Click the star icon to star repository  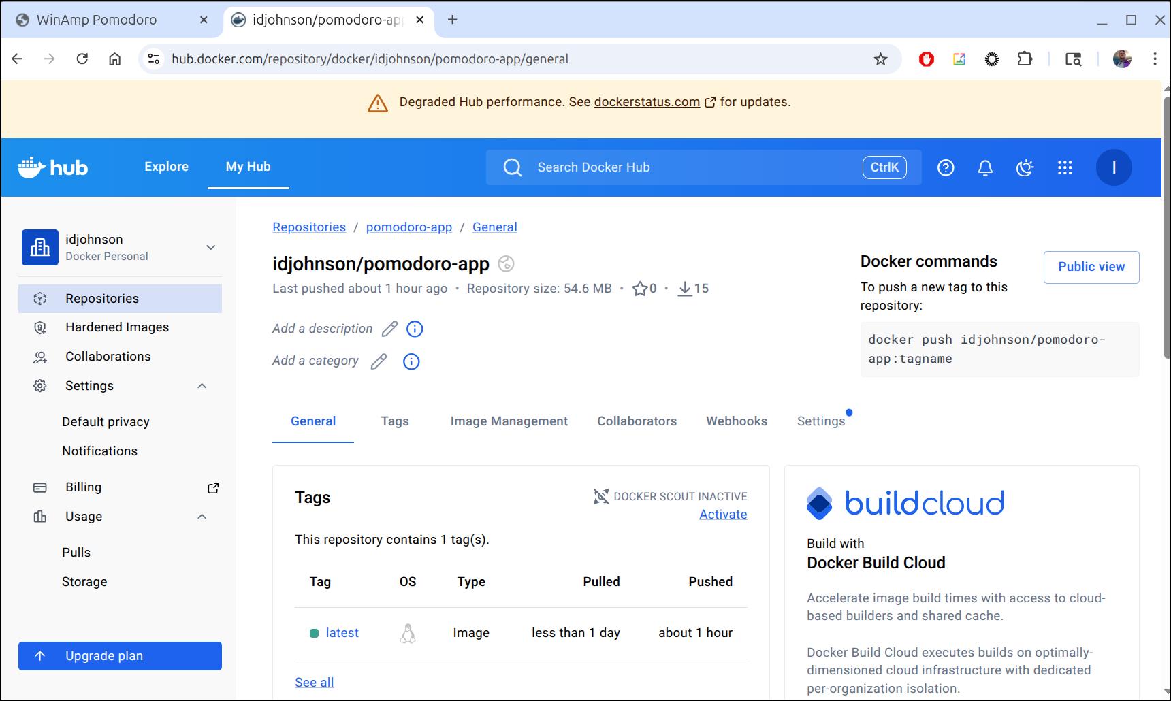[x=640, y=289]
